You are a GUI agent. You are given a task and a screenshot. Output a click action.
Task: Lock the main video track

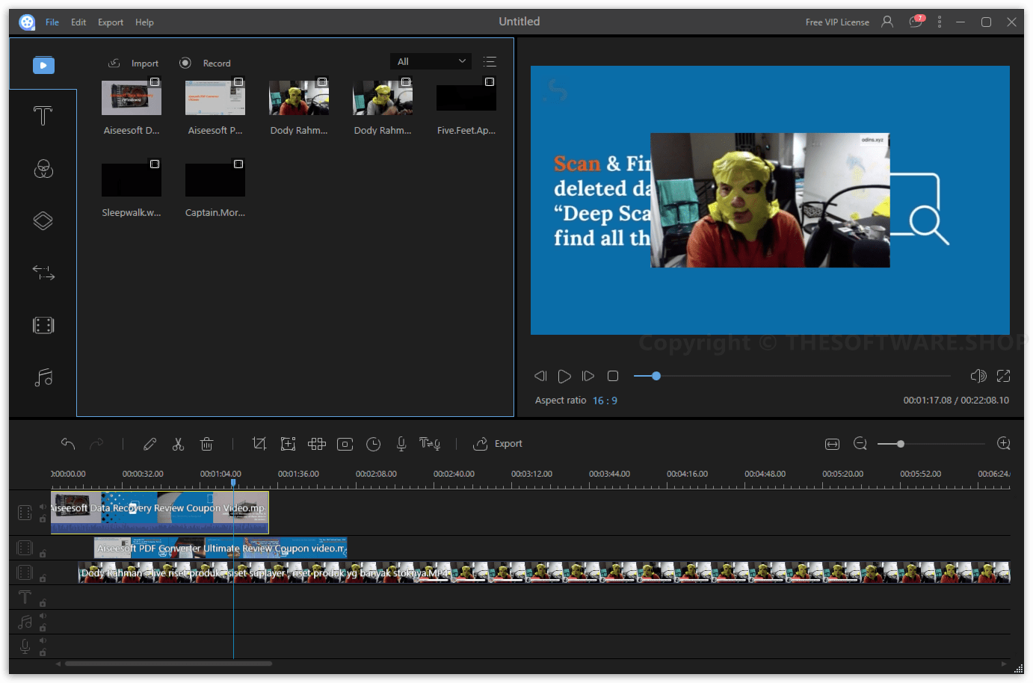[x=43, y=518]
